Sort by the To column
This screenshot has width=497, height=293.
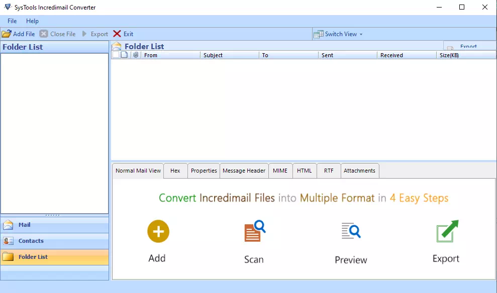[288, 55]
